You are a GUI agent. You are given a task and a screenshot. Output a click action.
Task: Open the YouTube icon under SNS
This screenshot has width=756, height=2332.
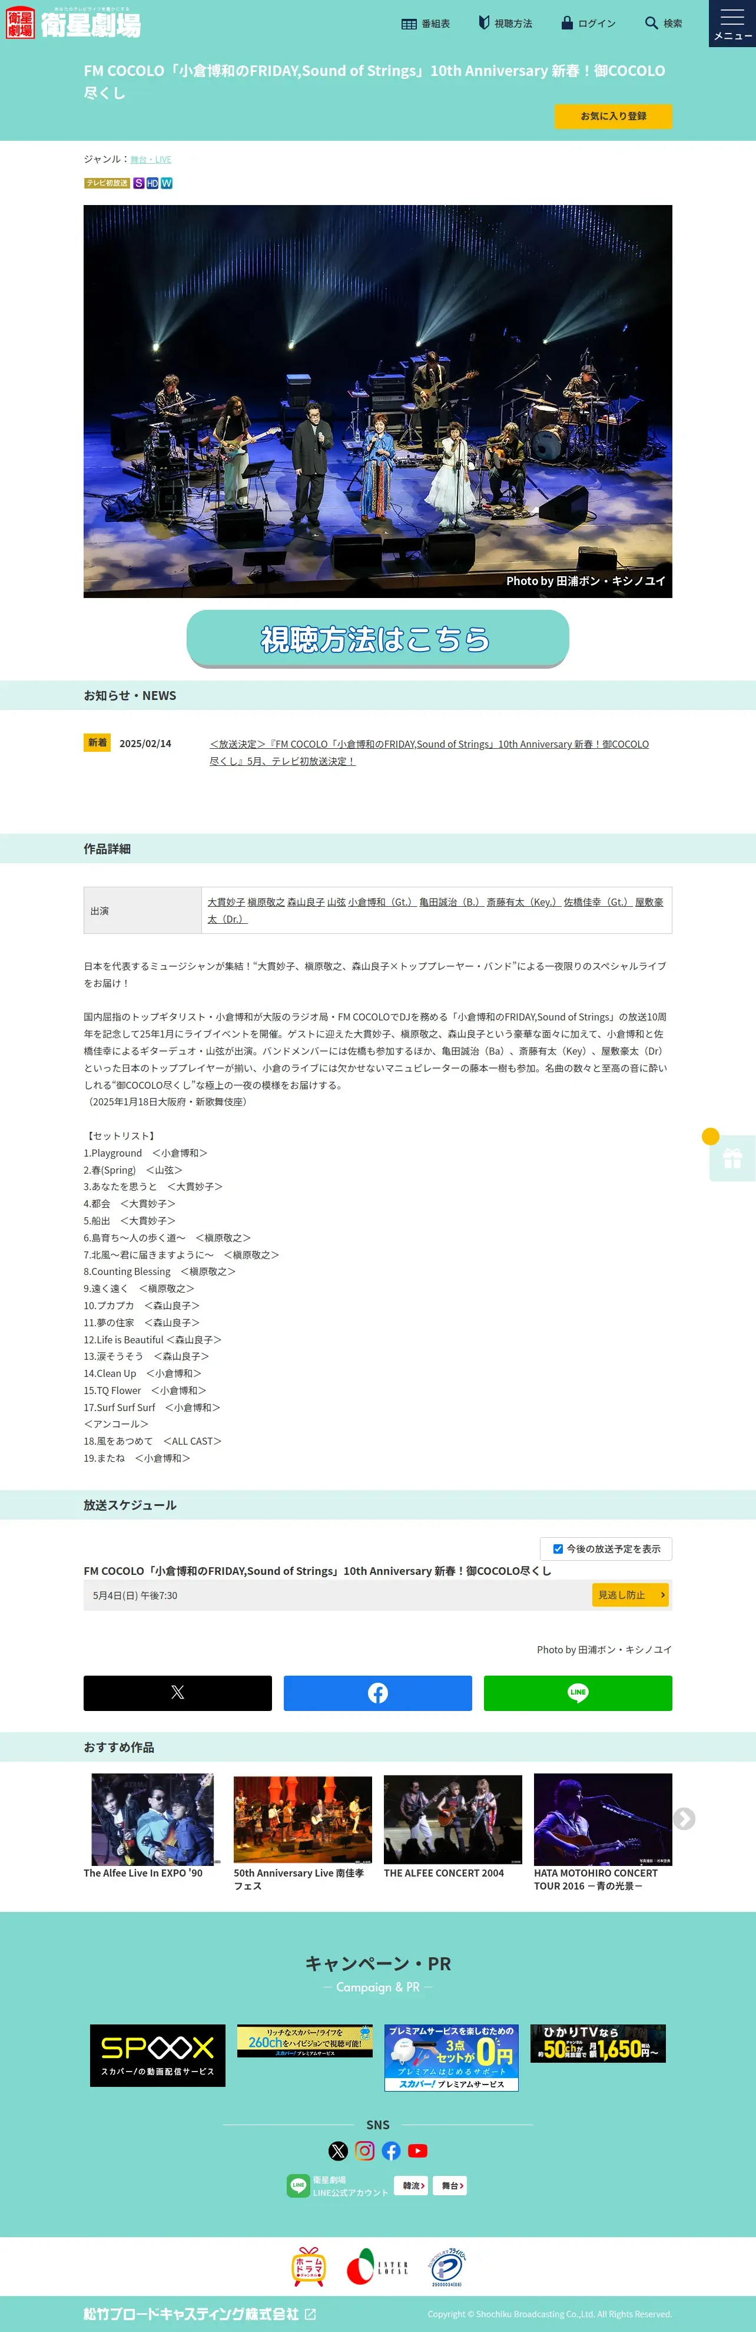point(418,2151)
